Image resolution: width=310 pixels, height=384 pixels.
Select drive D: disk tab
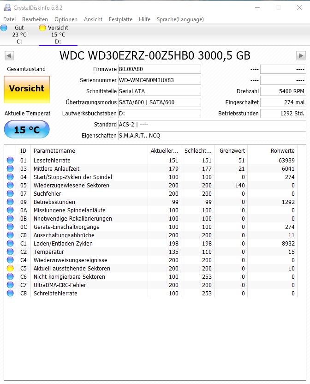click(58, 35)
